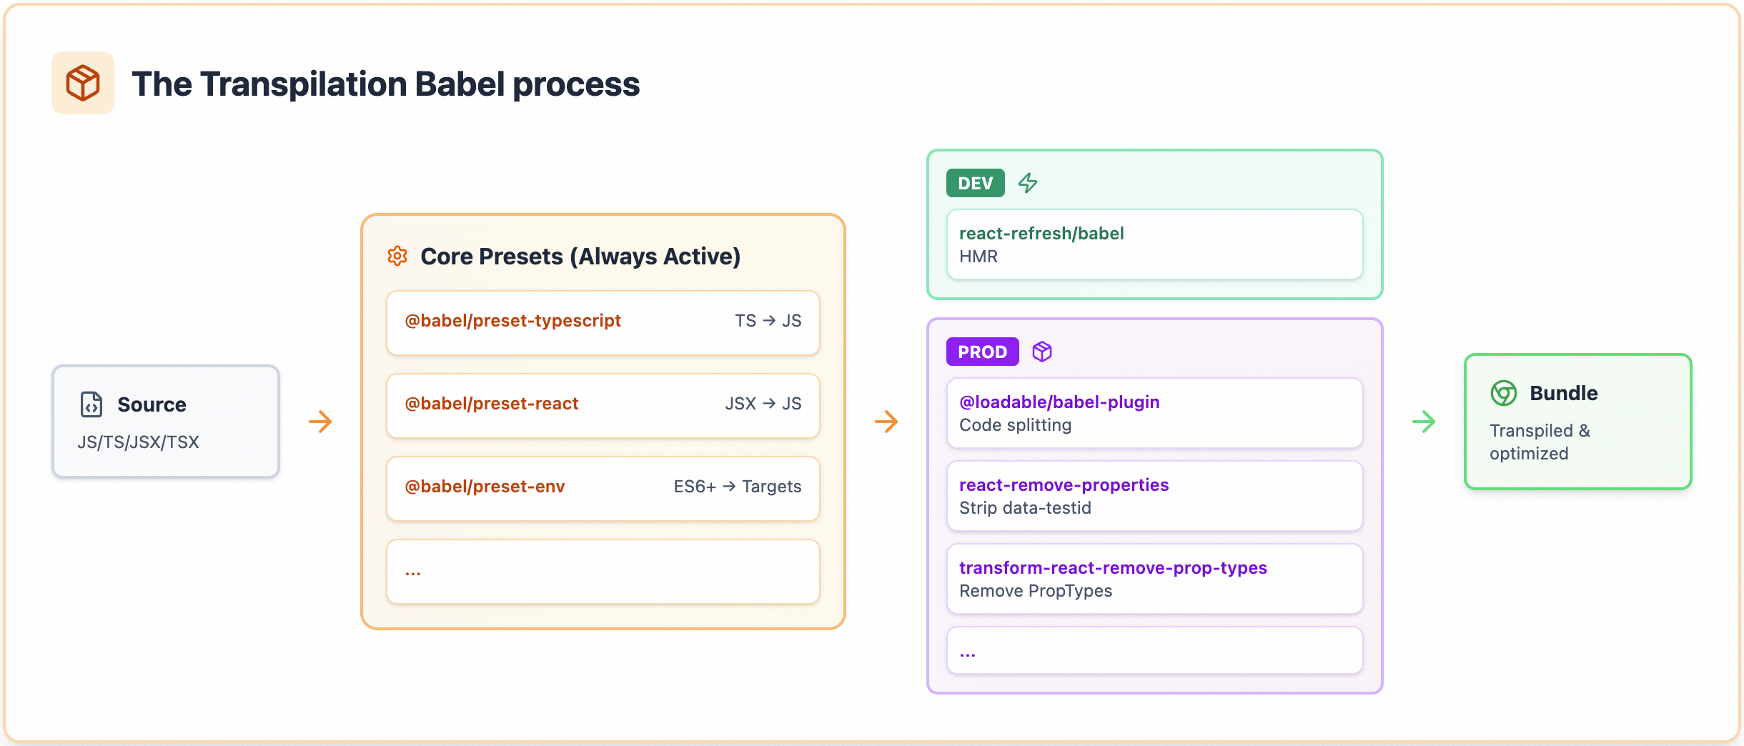This screenshot has width=1744, height=746.
Task: Click the orange arrow after Core Presets
Action: coord(886,422)
